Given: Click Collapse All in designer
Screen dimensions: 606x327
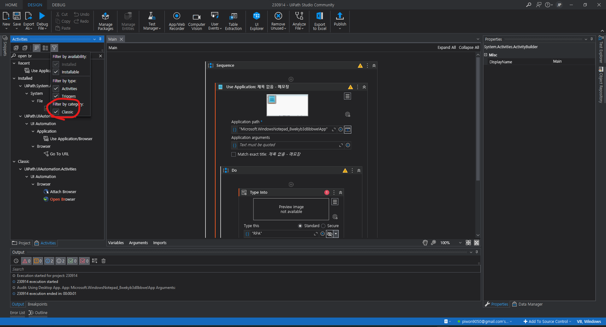Looking at the screenshot, I should point(469,48).
